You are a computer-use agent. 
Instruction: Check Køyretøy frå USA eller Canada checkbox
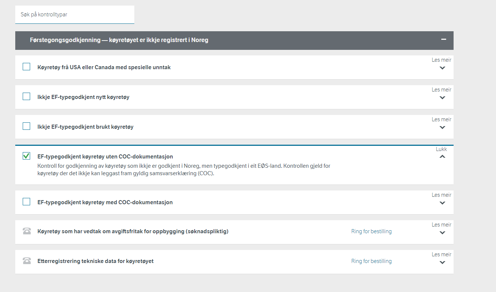click(x=26, y=67)
